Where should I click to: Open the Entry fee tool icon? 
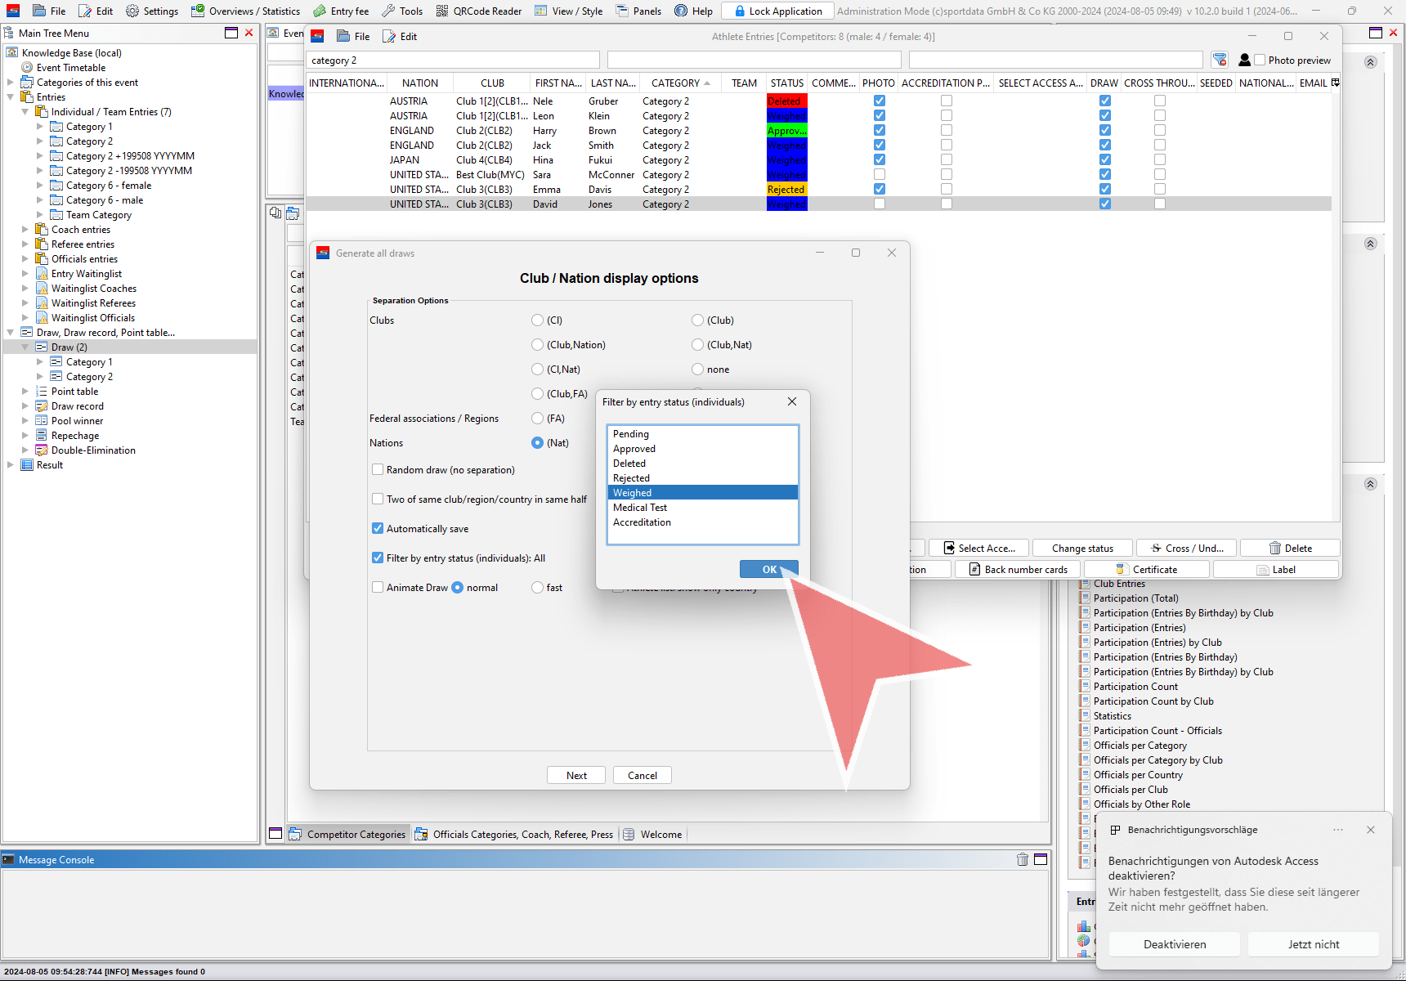tap(320, 11)
